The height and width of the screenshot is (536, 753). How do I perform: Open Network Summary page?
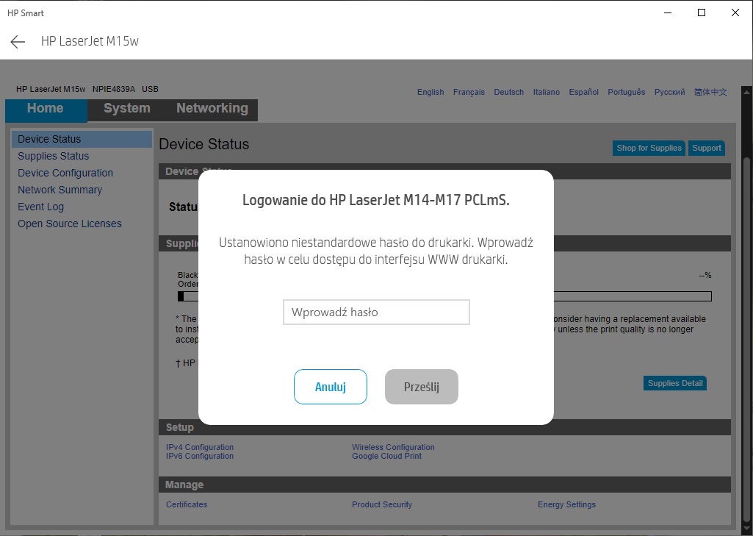[60, 190]
